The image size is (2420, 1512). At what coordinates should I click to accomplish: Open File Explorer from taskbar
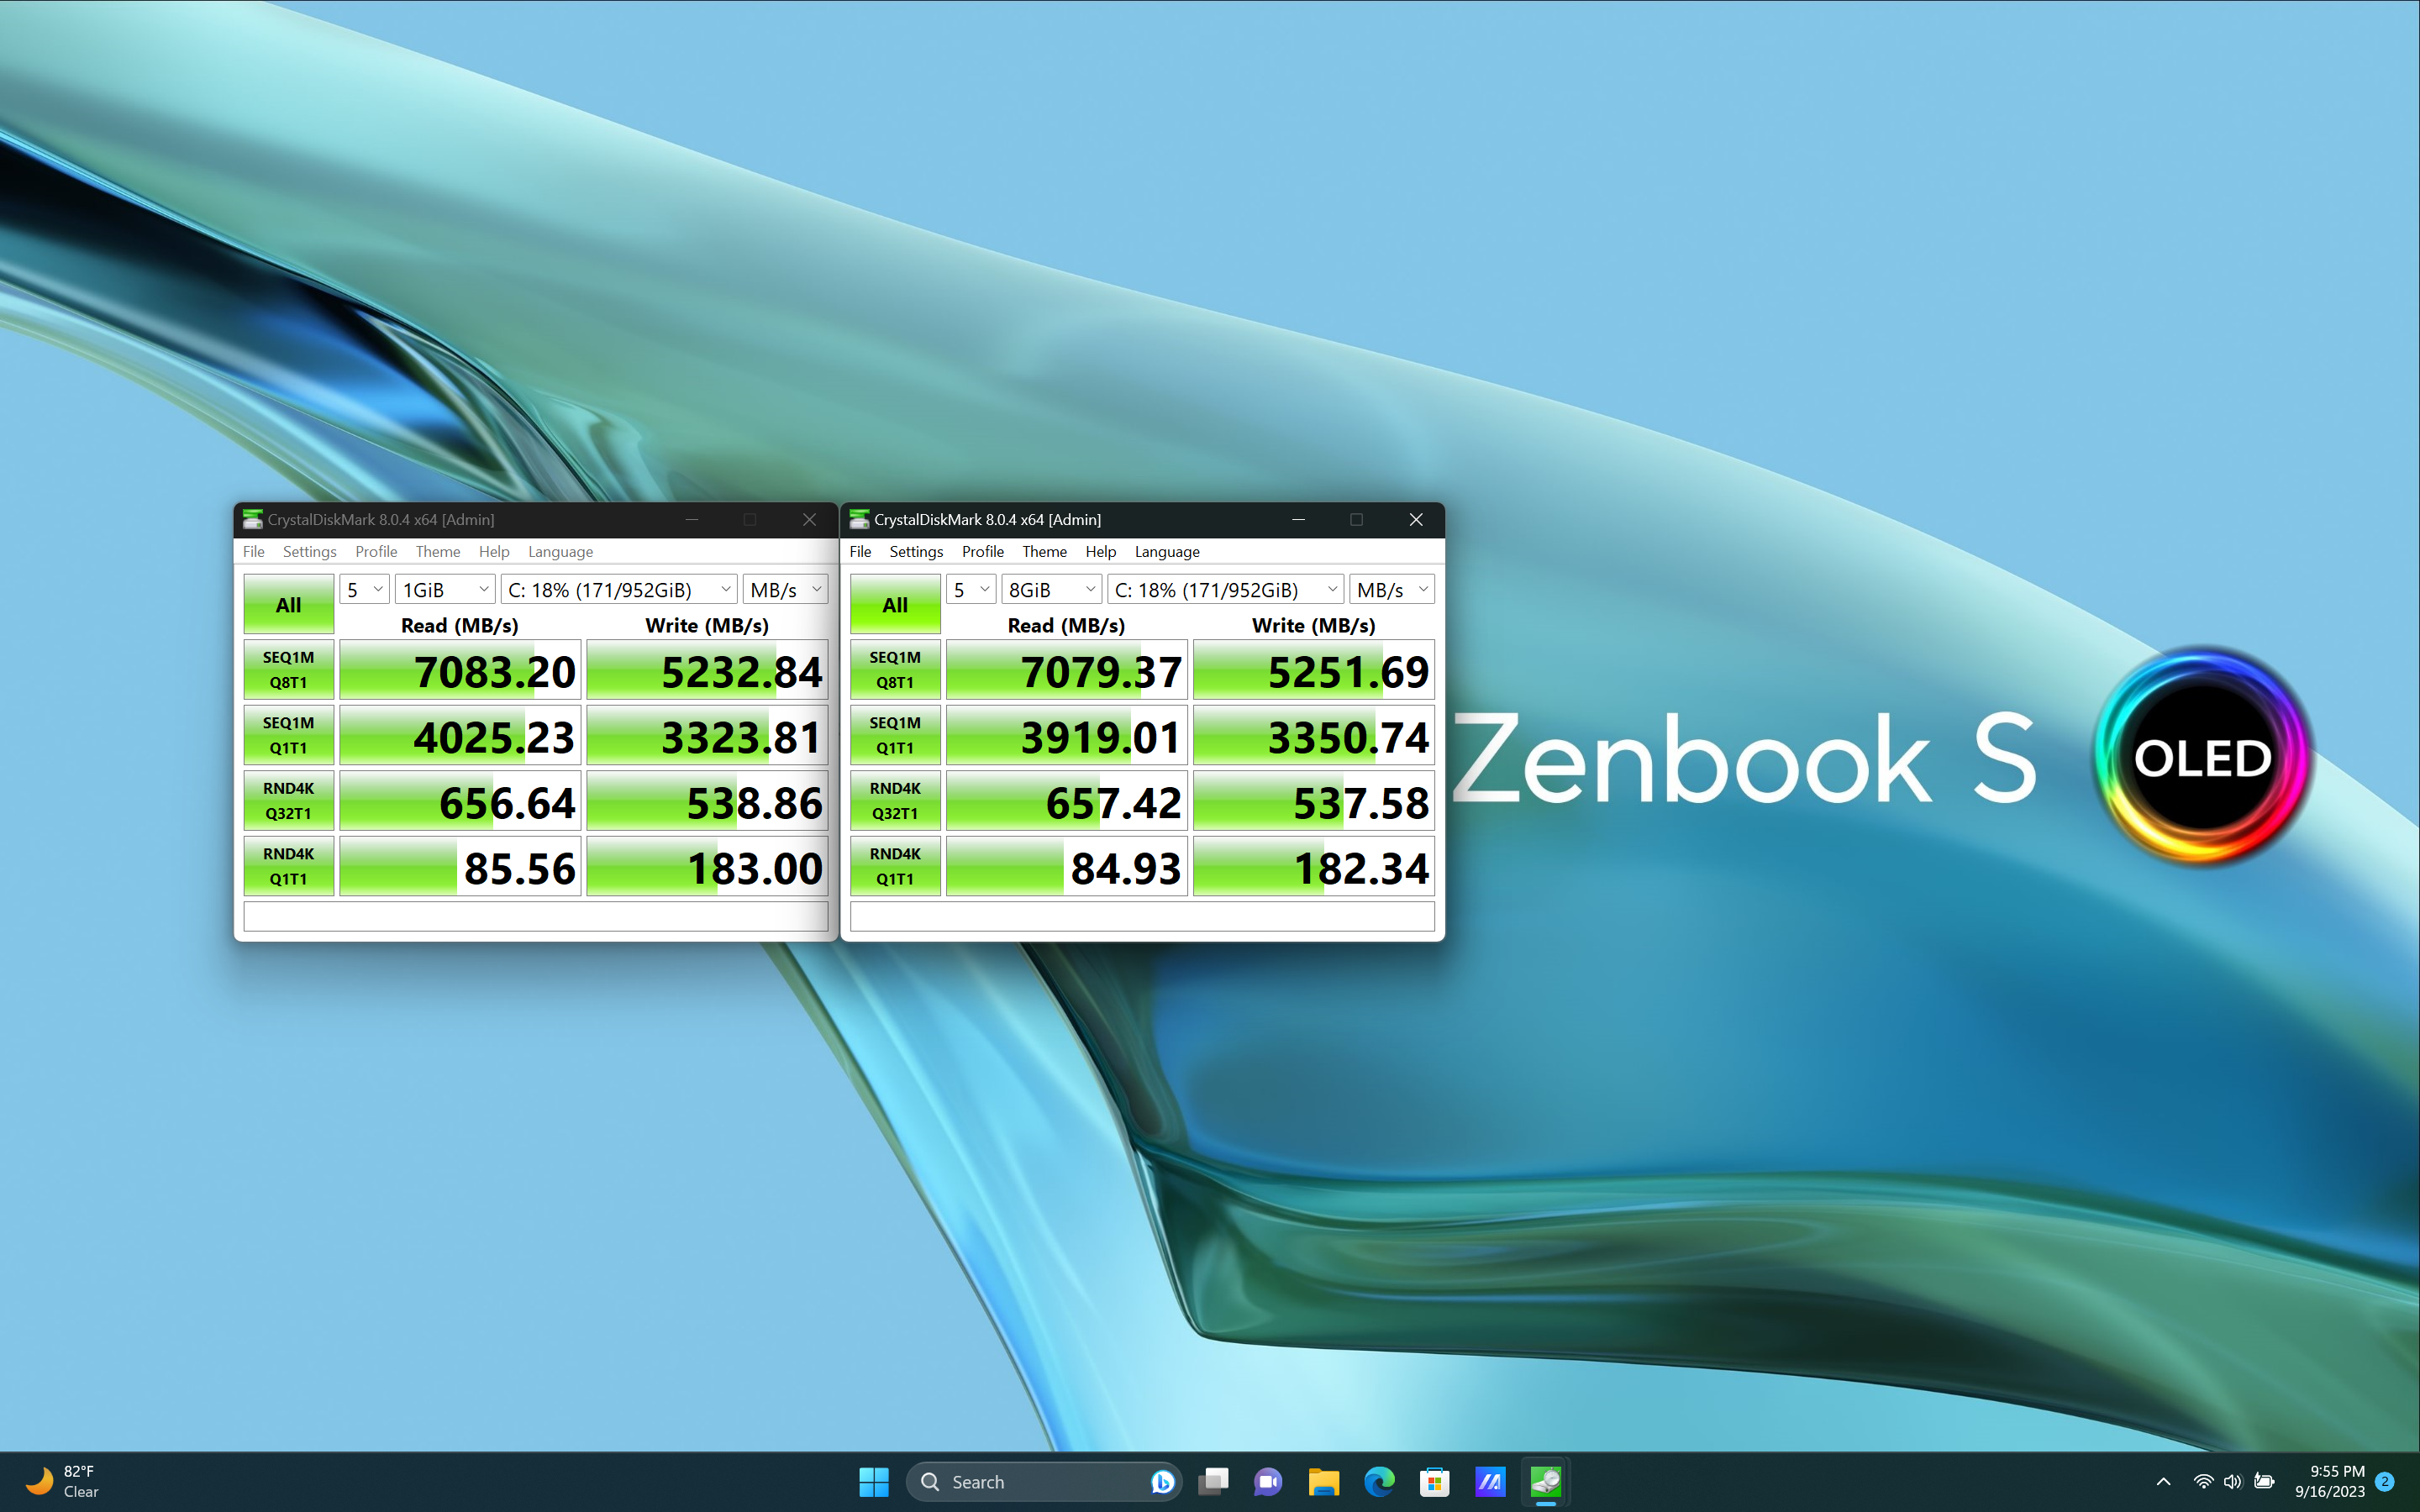(x=1323, y=1481)
